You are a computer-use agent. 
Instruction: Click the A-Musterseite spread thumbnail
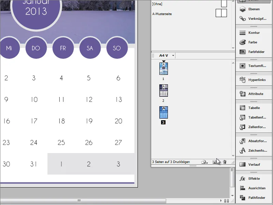[x=221, y=13]
